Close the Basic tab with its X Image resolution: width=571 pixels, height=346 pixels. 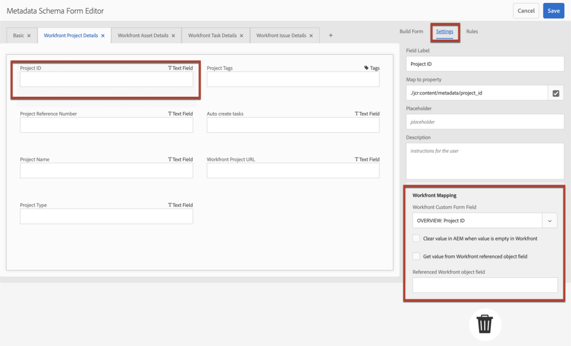29,36
